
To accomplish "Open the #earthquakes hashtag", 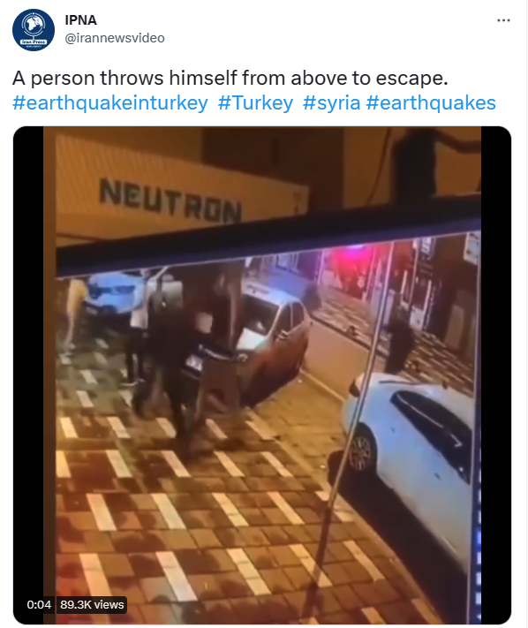I will click(x=431, y=103).
